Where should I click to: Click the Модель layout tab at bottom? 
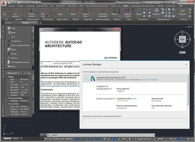tap(7, 138)
